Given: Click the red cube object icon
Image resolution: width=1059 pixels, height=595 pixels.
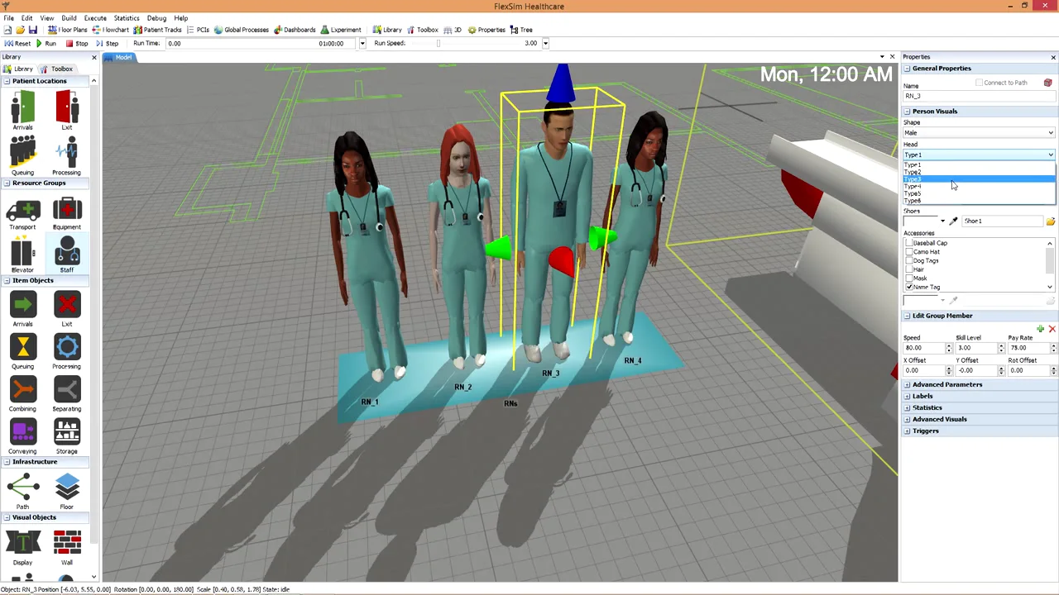Looking at the screenshot, I should (1047, 83).
